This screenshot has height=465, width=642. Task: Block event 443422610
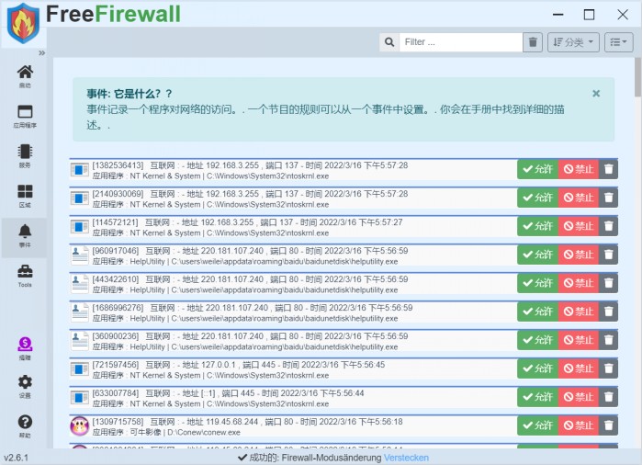[578, 283]
